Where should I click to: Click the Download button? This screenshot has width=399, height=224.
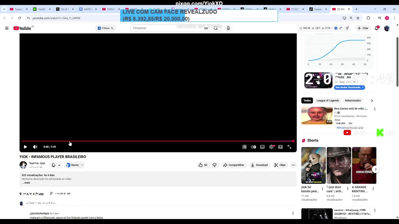click(x=259, y=165)
